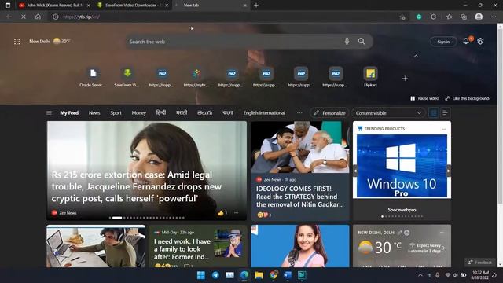Click the magnifier search icon
This screenshot has height=283, width=503.
362,41
